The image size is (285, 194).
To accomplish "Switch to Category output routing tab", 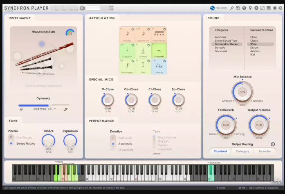I will tap(242, 151).
